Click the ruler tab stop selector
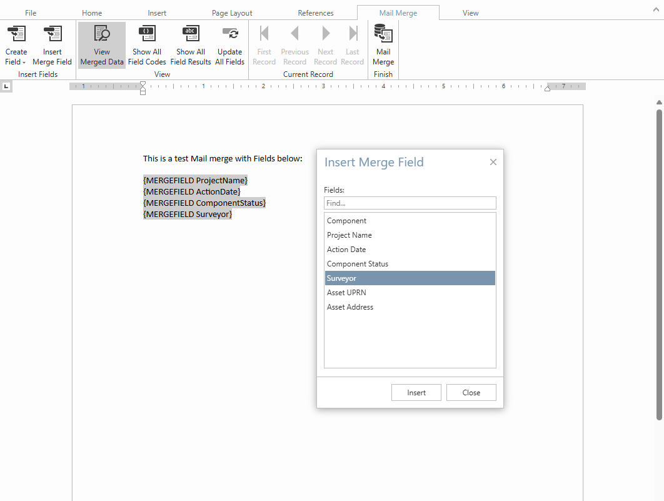This screenshot has width=664, height=501. tap(6, 86)
